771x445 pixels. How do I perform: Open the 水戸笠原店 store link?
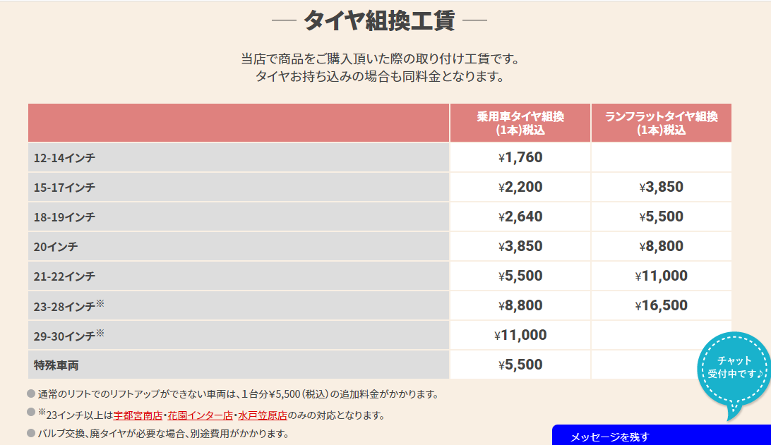[262, 415]
